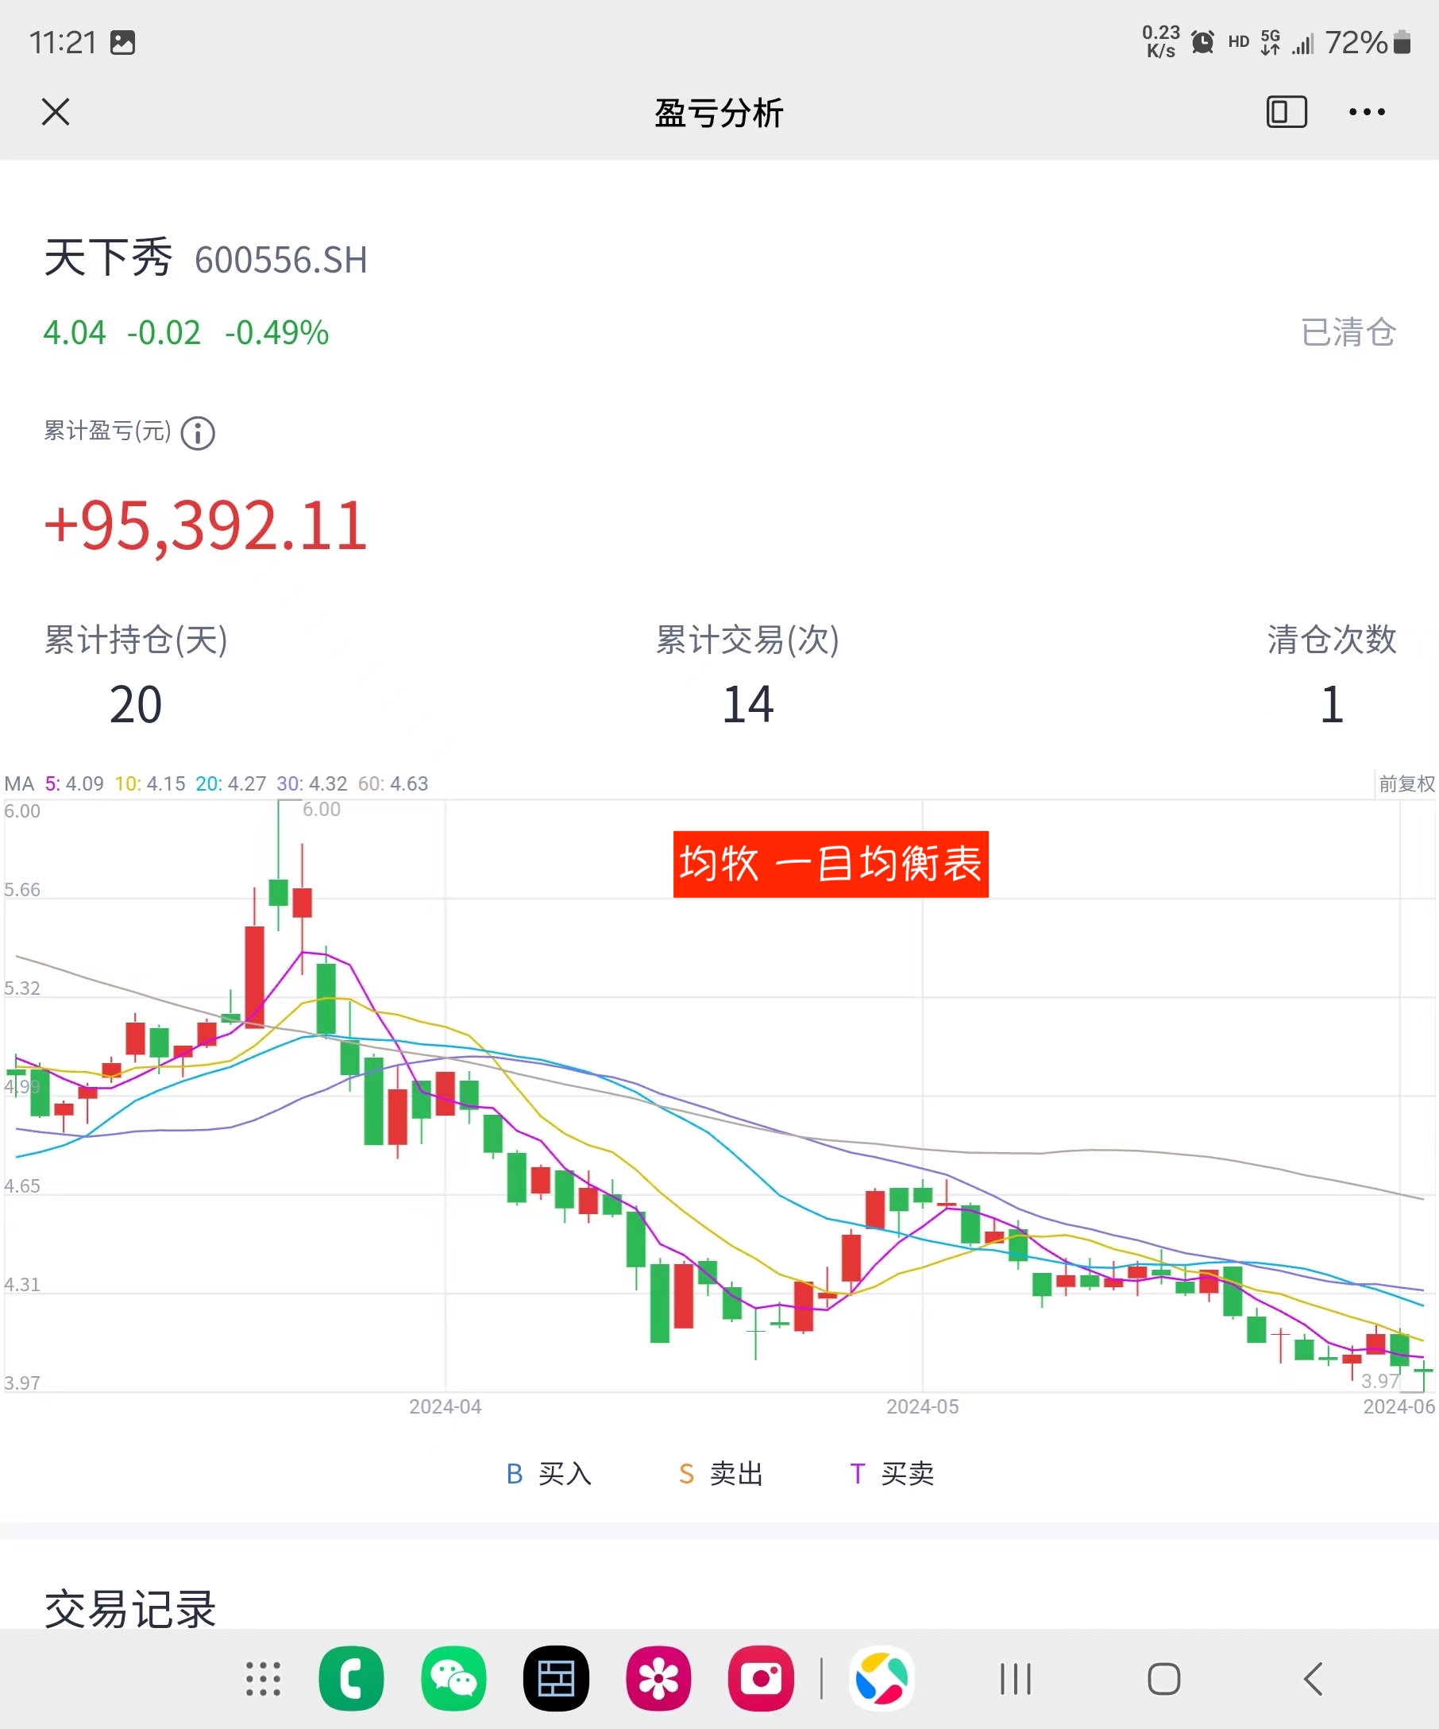Expand the 交易记录 trade records section
The image size is (1439, 1729).
pos(129,1607)
